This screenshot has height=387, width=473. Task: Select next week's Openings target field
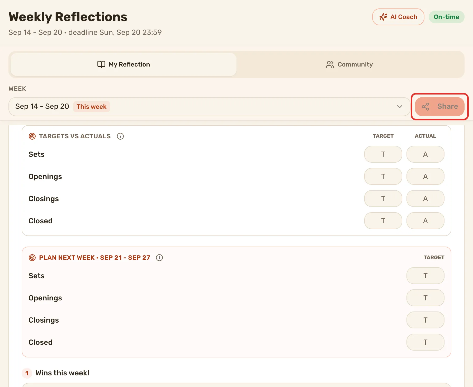(425, 298)
